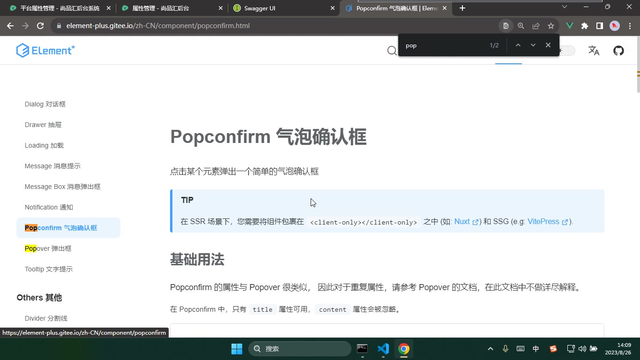Image resolution: width=640 pixels, height=360 pixels.
Task: Select Tooltip 文字提示 in the sidebar
Action: 49,269
